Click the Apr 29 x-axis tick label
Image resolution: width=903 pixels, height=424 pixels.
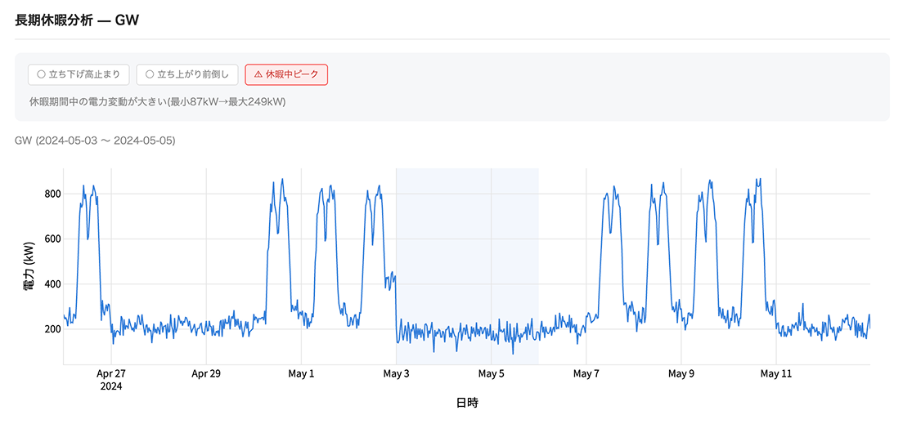(206, 374)
